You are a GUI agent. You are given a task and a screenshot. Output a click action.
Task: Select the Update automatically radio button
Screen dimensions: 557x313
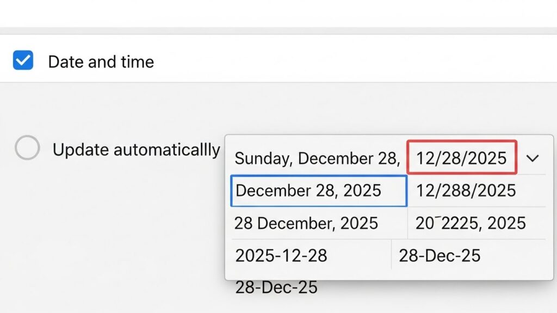27,148
